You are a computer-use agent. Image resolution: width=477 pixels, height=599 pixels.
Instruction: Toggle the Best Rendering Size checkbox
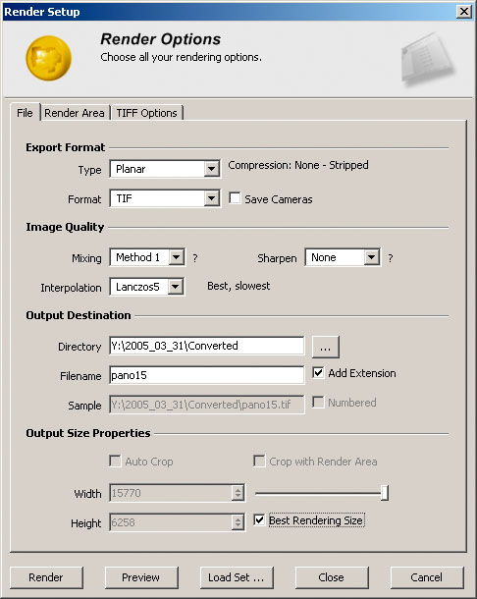[259, 519]
